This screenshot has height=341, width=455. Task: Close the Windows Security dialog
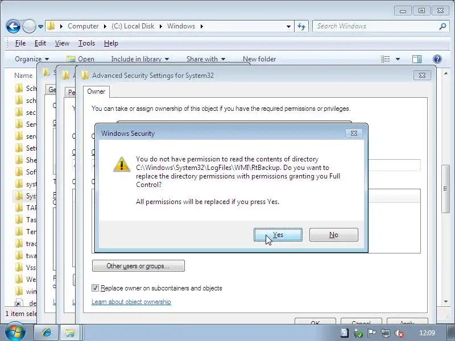point(354,134)
